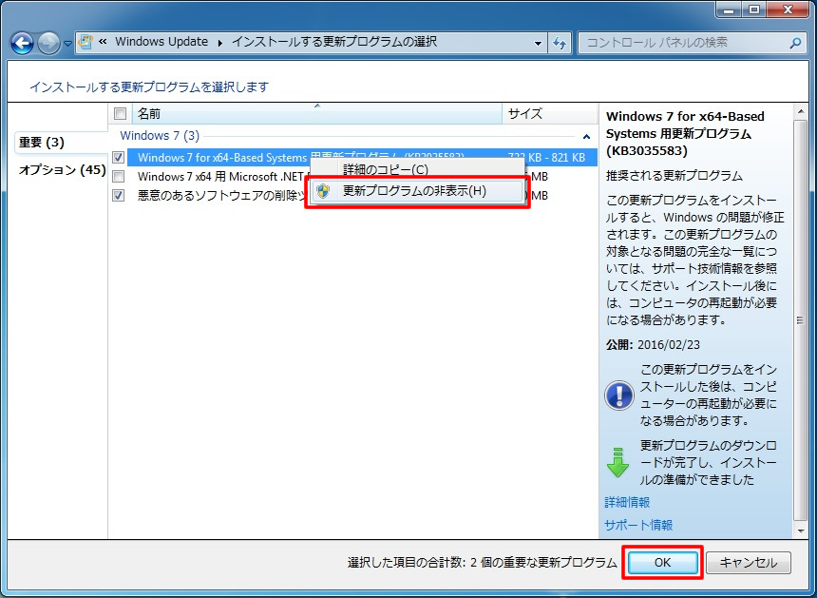Viewport: 817px width, 598px height.
Task: Check the Microsoft .NET update checkbox
Action: [119, 176]
